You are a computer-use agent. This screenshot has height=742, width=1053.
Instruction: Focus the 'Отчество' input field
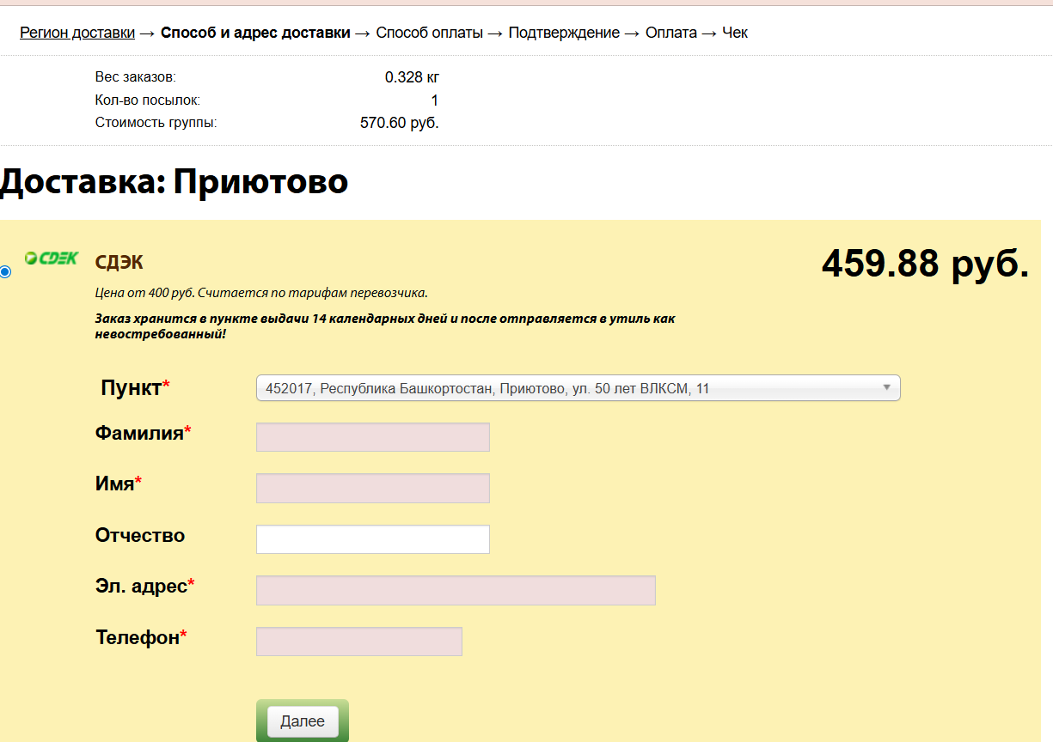pyautogui.click(x=373, y=539)
